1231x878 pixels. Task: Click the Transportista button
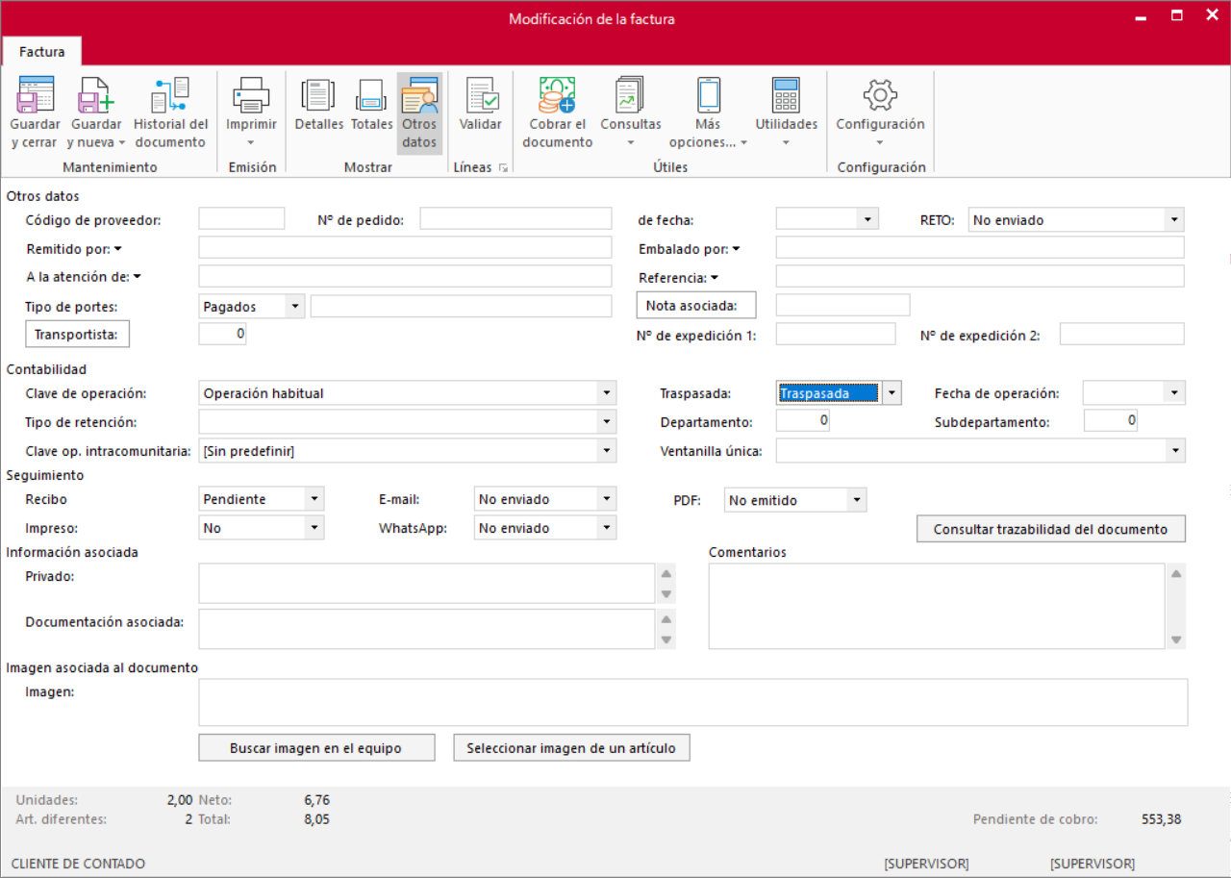[x=77, y=335]
